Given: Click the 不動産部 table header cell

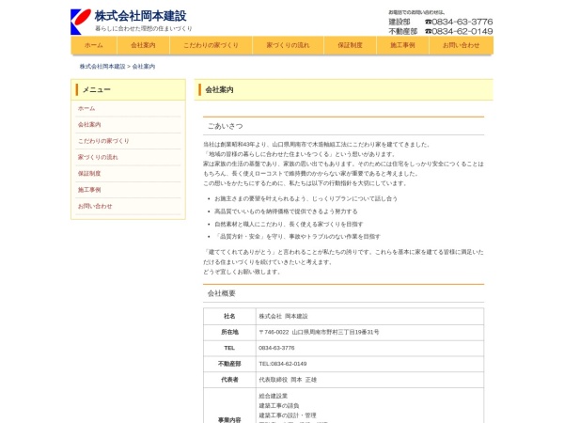Looking at the screenshot, I should (229, 364).
